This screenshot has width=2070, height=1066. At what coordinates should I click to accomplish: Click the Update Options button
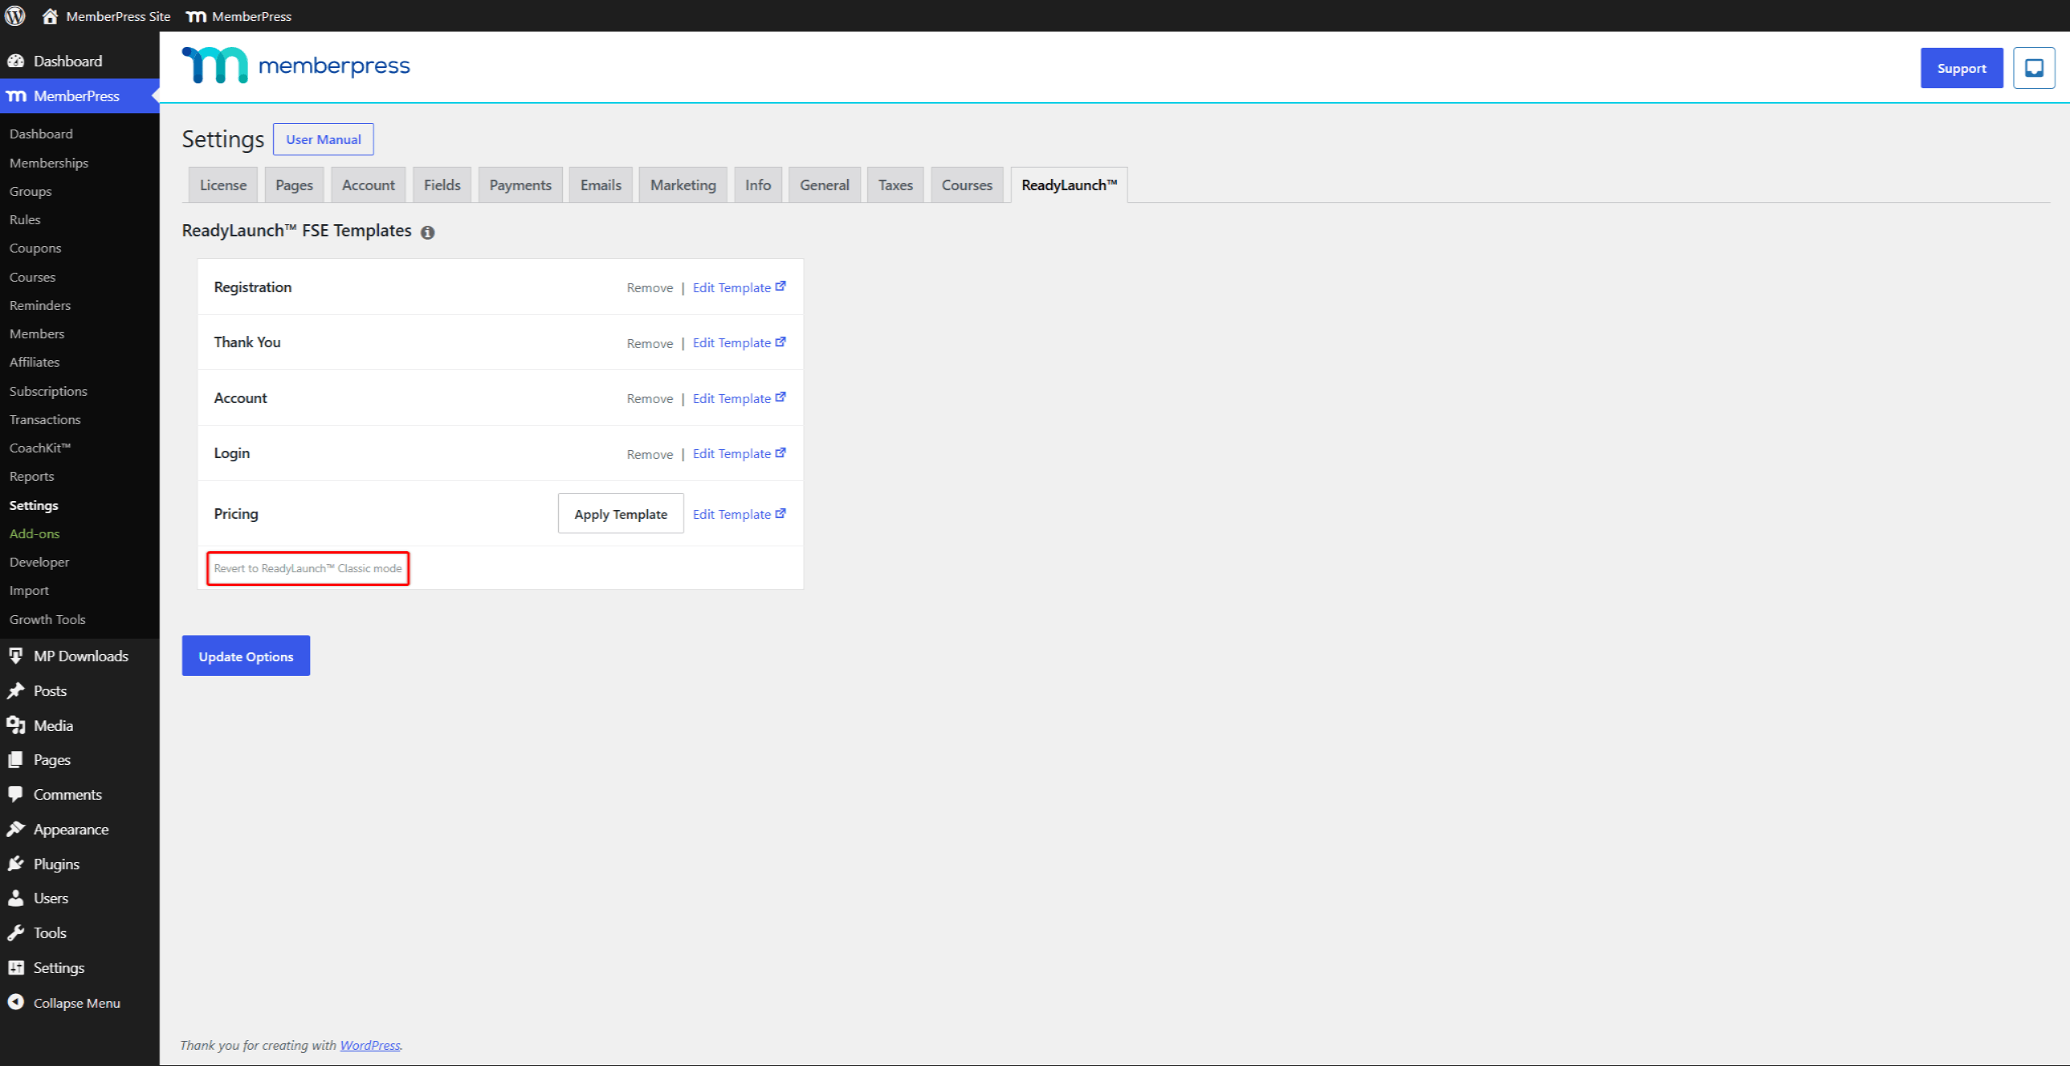(246, 656)
